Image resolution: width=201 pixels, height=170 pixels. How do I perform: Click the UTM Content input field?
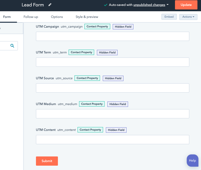point(112,140)
